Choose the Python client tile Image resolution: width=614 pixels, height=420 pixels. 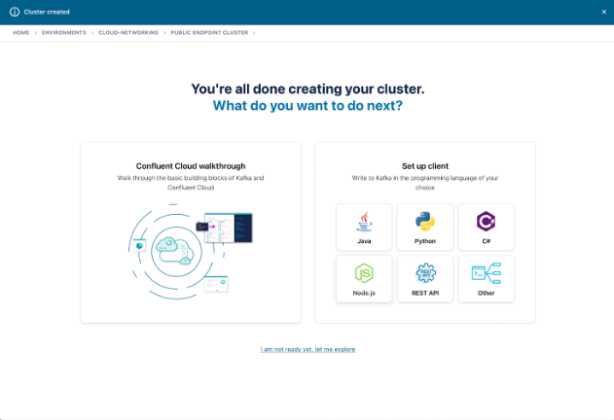(x=425, y=227)
